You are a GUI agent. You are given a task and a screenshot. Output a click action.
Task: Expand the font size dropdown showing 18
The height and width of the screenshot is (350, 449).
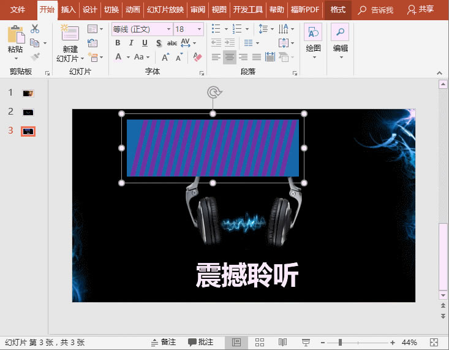[200, 29]
